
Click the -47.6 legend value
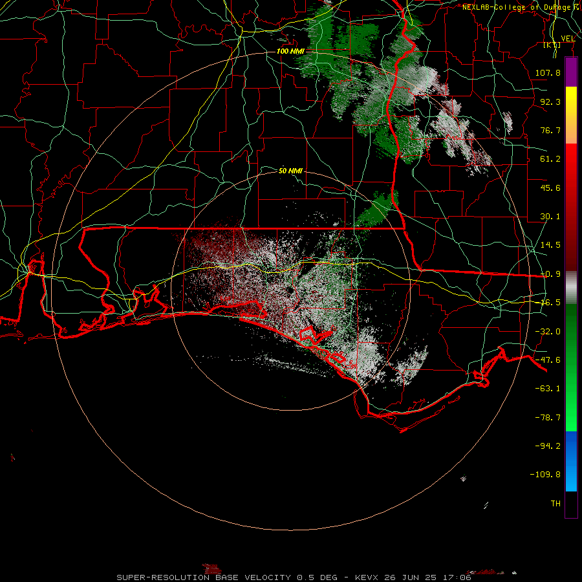pos(548,360)
